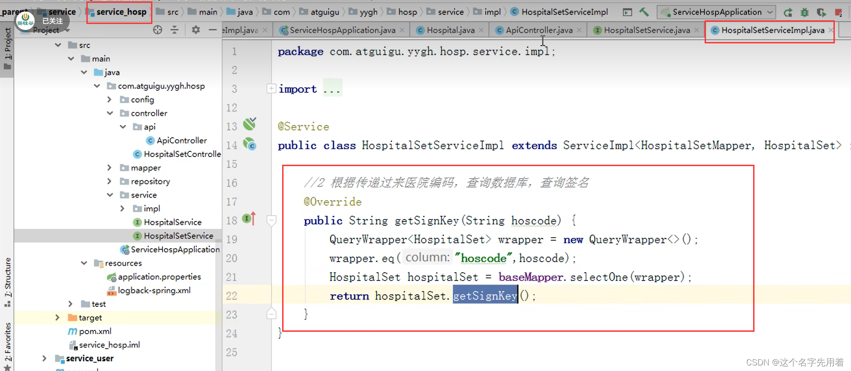
Task: Click the Spring bean gutter icon on line 13
Action: point(250,124)
